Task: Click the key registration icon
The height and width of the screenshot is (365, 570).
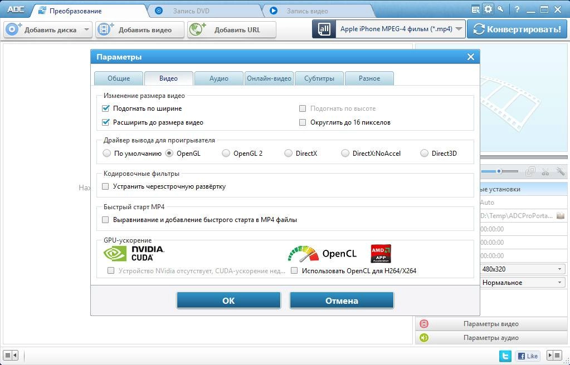Action: click(x=501, y=9)
